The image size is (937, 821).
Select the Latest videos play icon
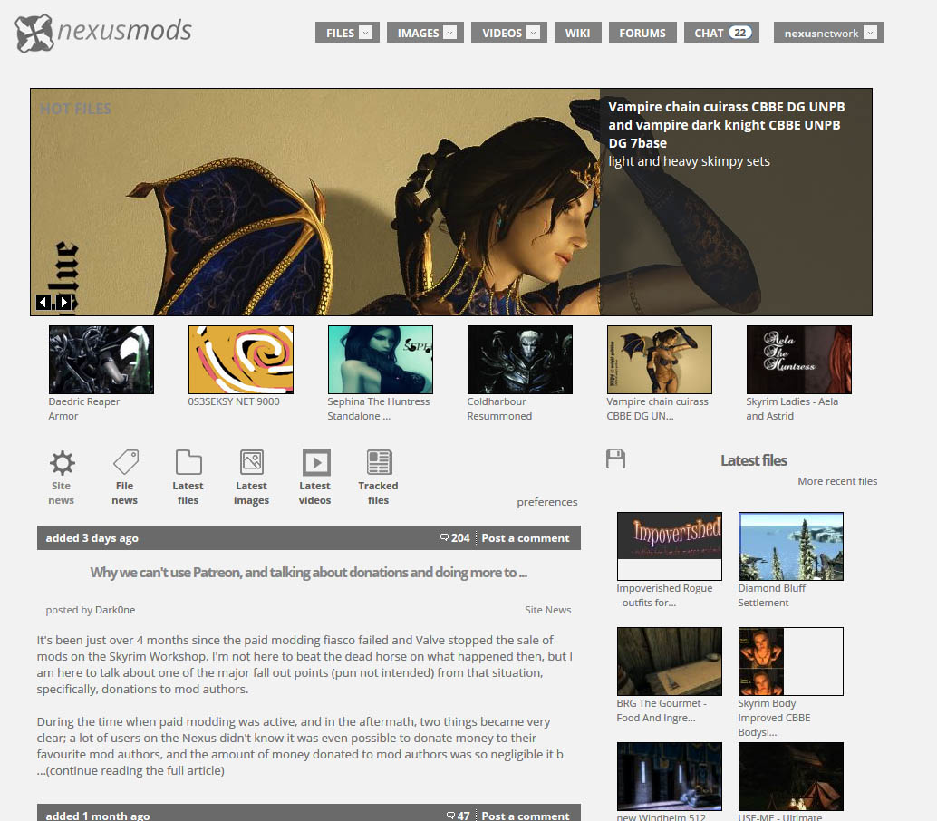[x=316, y=462]
